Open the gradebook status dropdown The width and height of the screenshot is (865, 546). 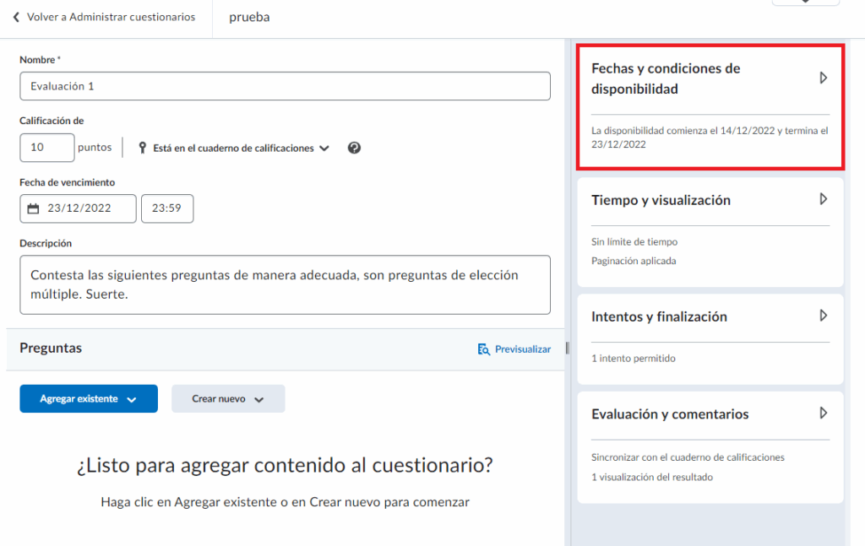pyautogui.click(x=241, y=148)
